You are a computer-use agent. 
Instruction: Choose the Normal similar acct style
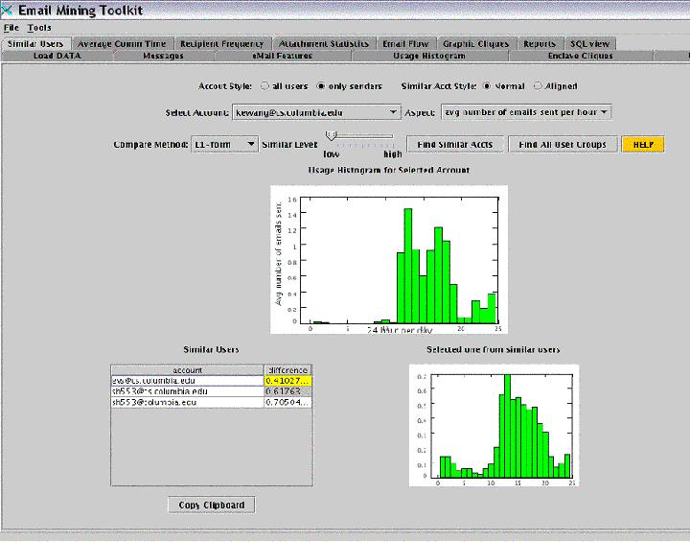487,86
